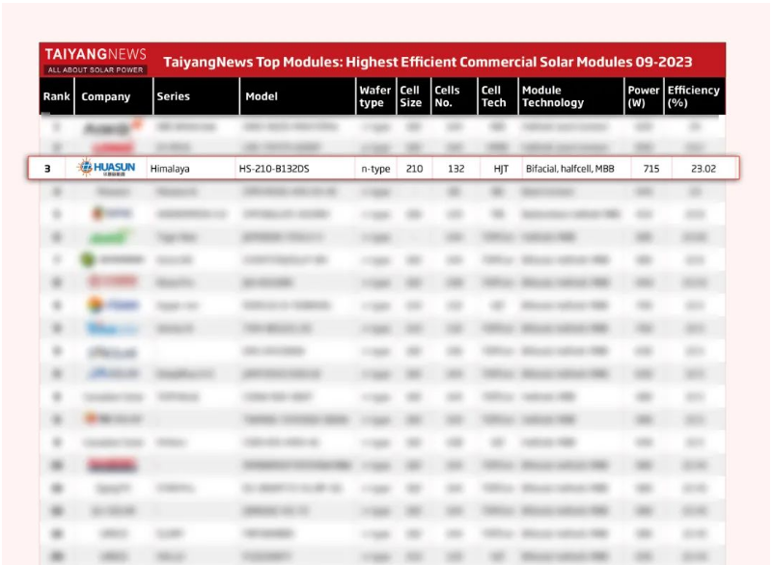Viewport: 773px width, 565px height.
Task: Click the Huasun company logo in the highlighted row
Action: tap(106, 168)
